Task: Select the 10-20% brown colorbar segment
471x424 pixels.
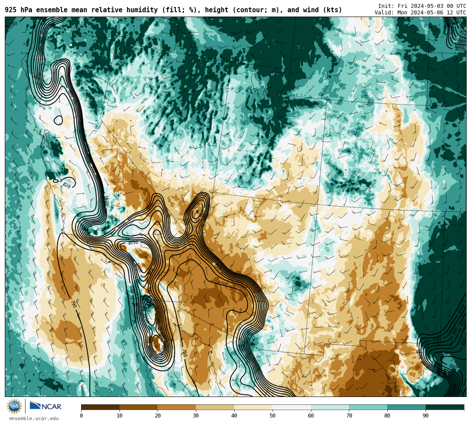Action: [x=139, y=407]
